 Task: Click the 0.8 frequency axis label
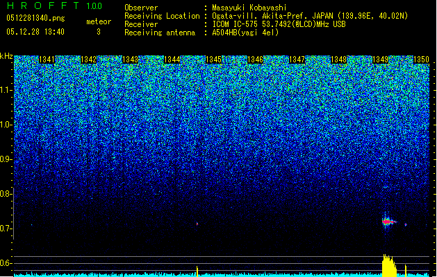[6, 194]
